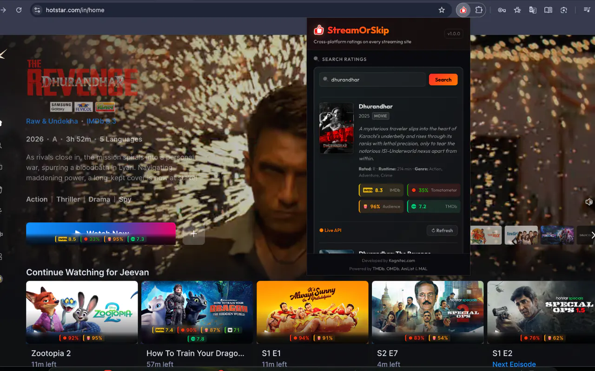The image size is (595, 371).
Task: Click the next arrow on thumbnail carousel
Action: click(x=593, y=235)
